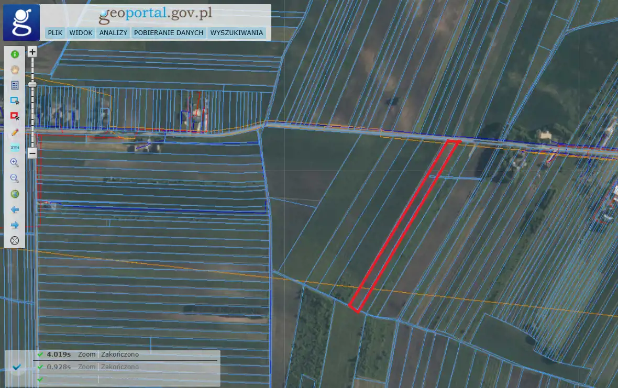Image resolution: width=618 pixels, height=388 pixels.
Task: Click the zoom slider handle
Action: [x=32, y=84]
